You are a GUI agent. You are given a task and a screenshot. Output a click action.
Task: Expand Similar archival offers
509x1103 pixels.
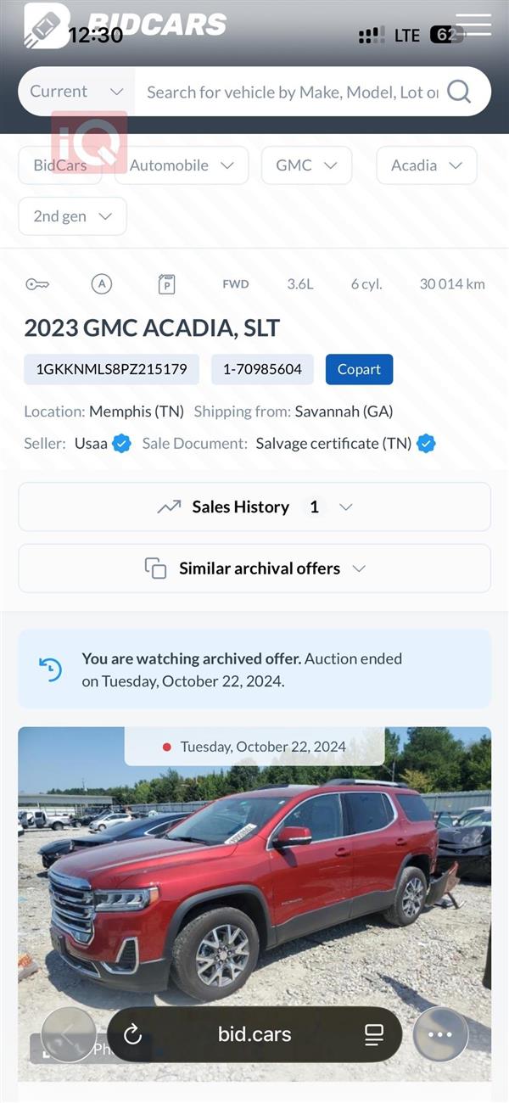[x=255, y=568]
